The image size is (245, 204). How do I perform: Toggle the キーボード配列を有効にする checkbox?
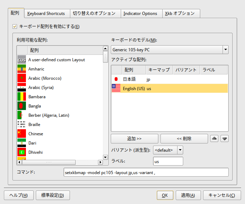point(15,26)
